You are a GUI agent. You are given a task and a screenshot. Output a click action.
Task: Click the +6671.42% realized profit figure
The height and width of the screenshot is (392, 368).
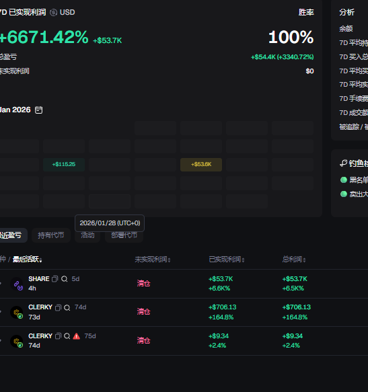click(x=44, y=37)
